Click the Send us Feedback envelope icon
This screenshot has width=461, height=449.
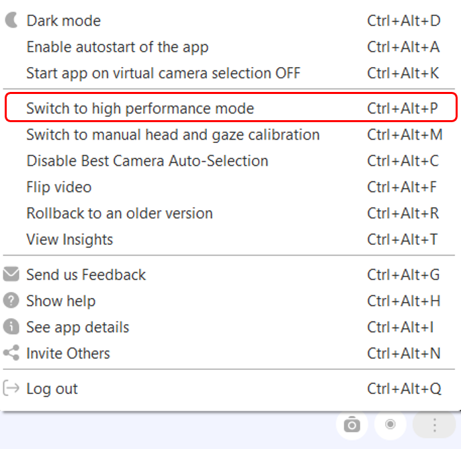tap(11, 275)
